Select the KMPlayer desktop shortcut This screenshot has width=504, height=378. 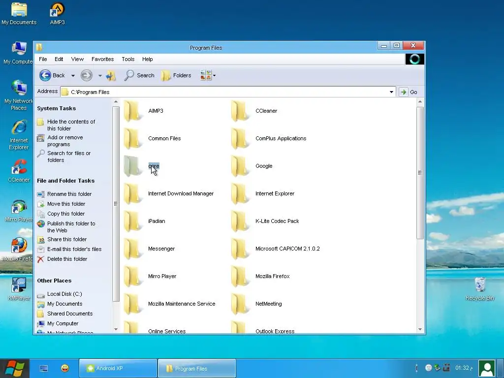pos(19,288)
